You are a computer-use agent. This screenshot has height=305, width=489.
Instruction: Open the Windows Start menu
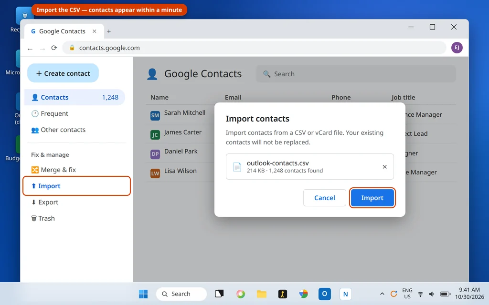(143, 294)
